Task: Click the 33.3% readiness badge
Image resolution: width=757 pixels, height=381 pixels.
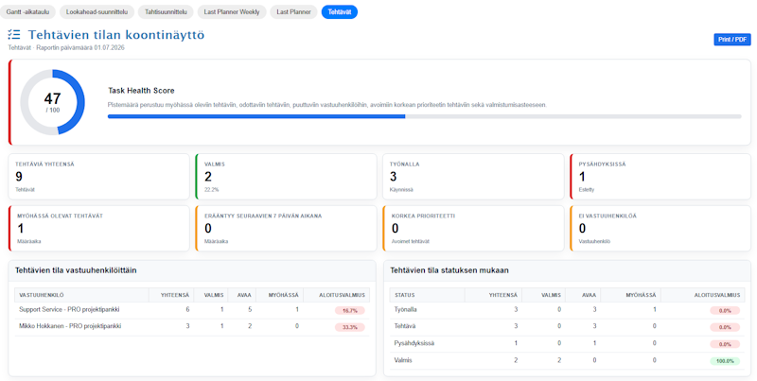Action: (x=349, y=327)
